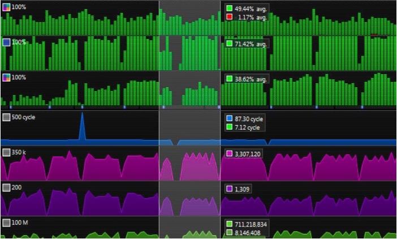Click the 71.42% avg. legend value
This screenshot has width=397, height=239.
(x=251, y=44)
